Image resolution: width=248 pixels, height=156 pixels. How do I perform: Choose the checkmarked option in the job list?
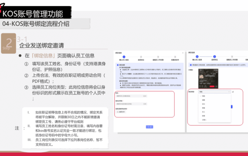pos(214,96)
